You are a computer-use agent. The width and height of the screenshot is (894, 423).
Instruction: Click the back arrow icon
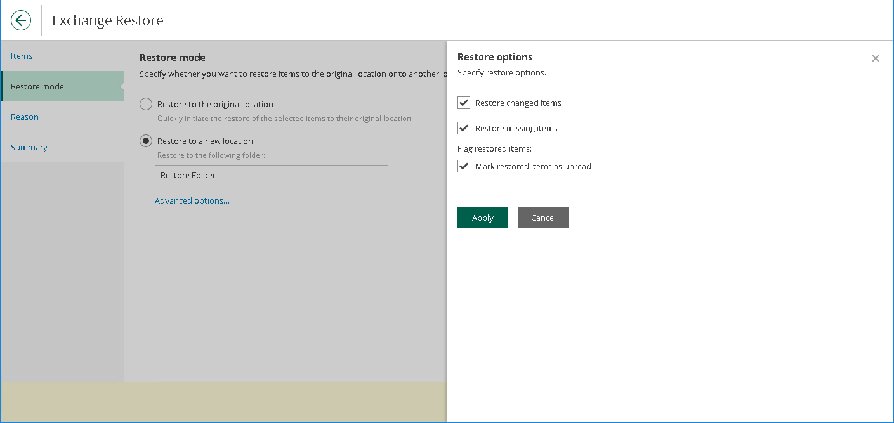[x=21, y=20]
